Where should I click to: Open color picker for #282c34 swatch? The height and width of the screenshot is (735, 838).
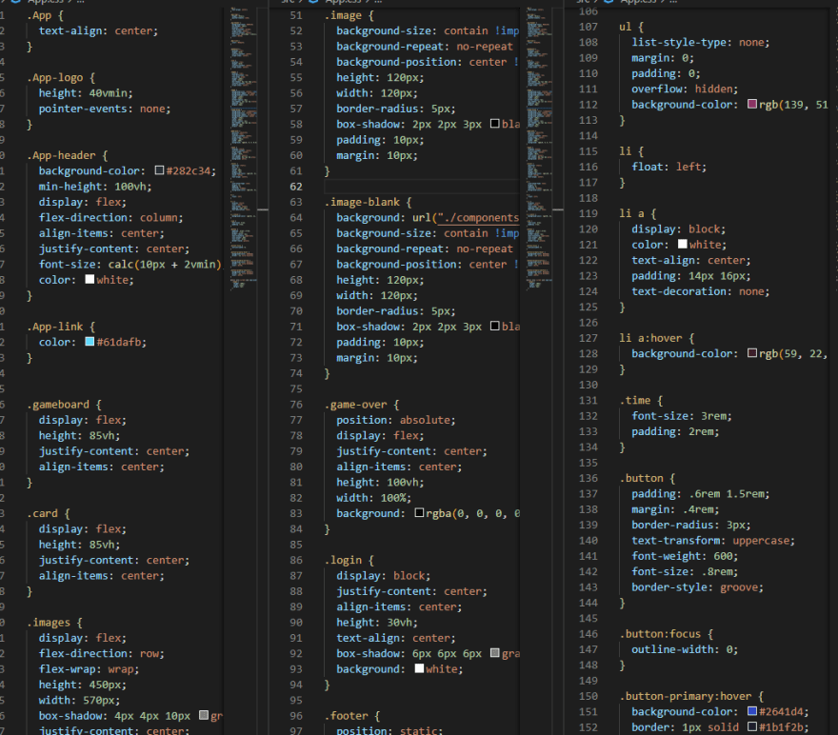[x=159, y=170]
